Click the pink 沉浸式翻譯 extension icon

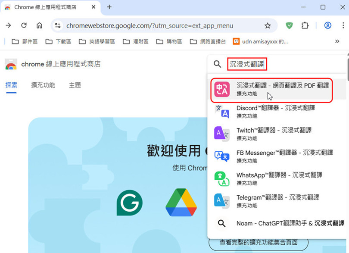coord(222,89)
